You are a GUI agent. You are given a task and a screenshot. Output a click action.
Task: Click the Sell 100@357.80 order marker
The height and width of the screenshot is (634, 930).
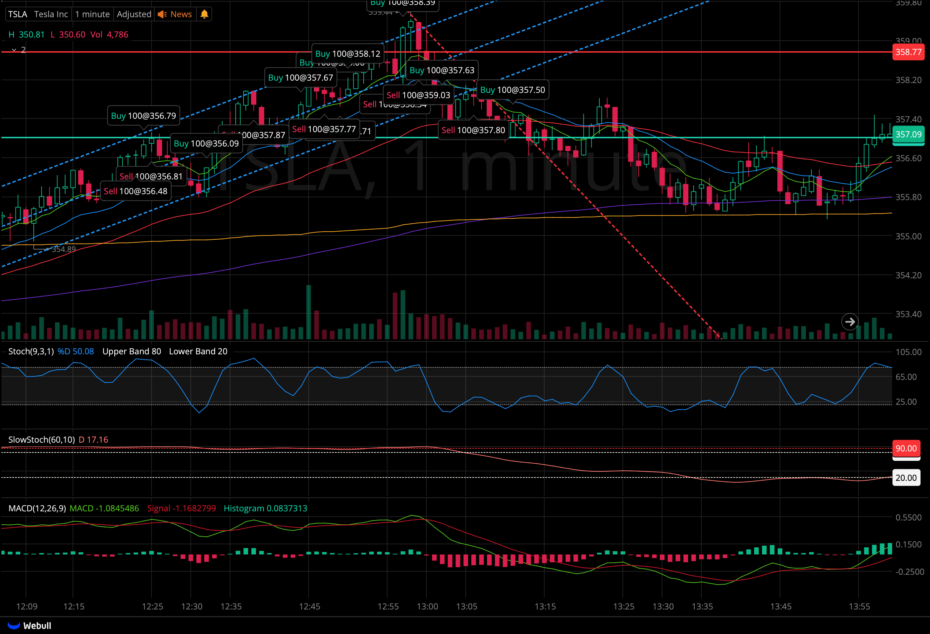(473, 130)
